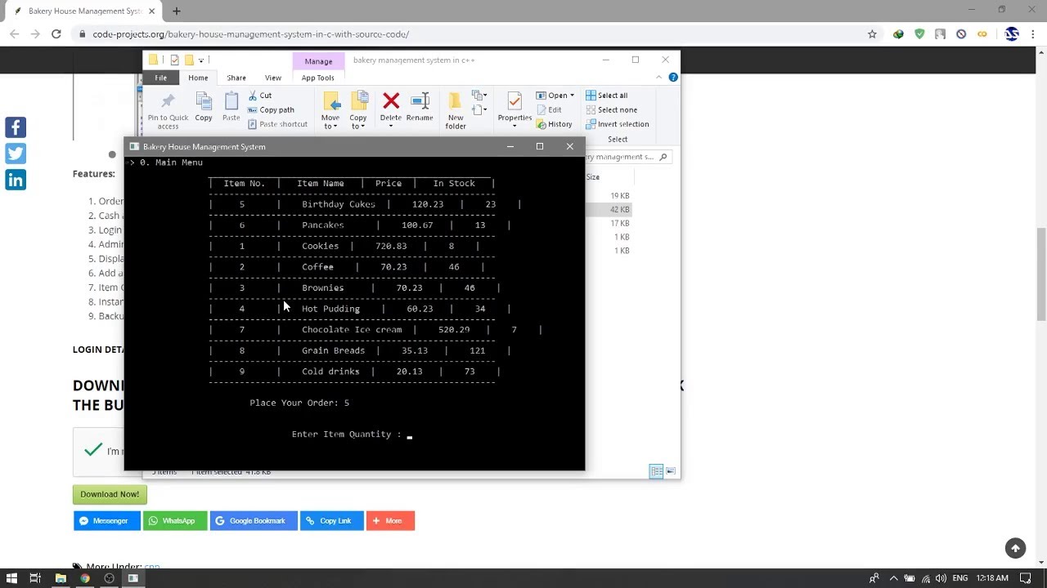Open the New item dropdown beside New folder
Image resolution: width=1047 pixels, height=588 pixels.
coord(479,96)
